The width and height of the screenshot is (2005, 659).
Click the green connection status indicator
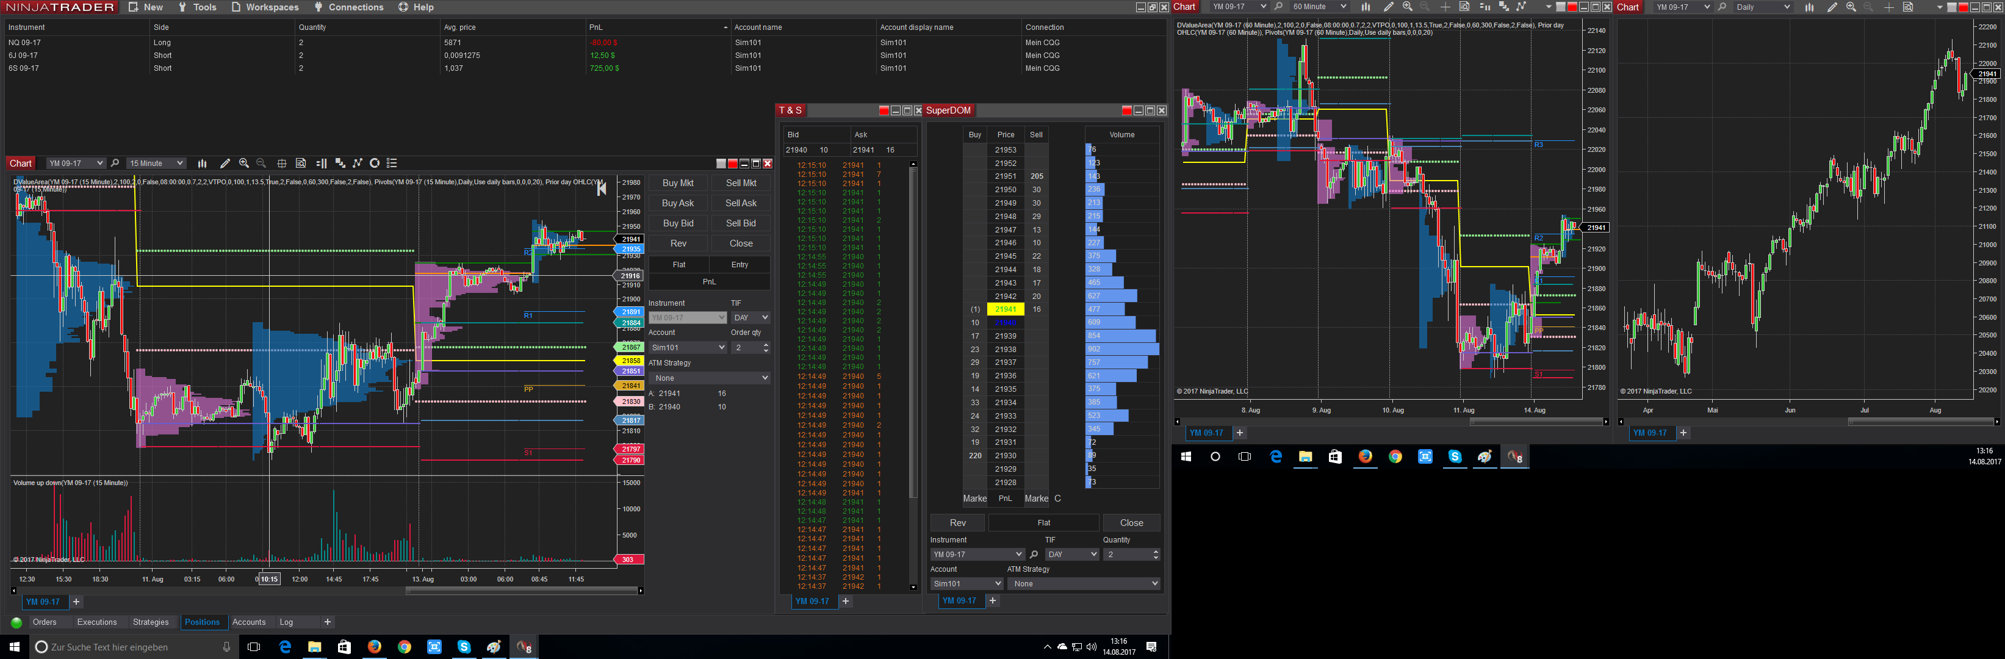pyautogui.click(x=16, y=622)
